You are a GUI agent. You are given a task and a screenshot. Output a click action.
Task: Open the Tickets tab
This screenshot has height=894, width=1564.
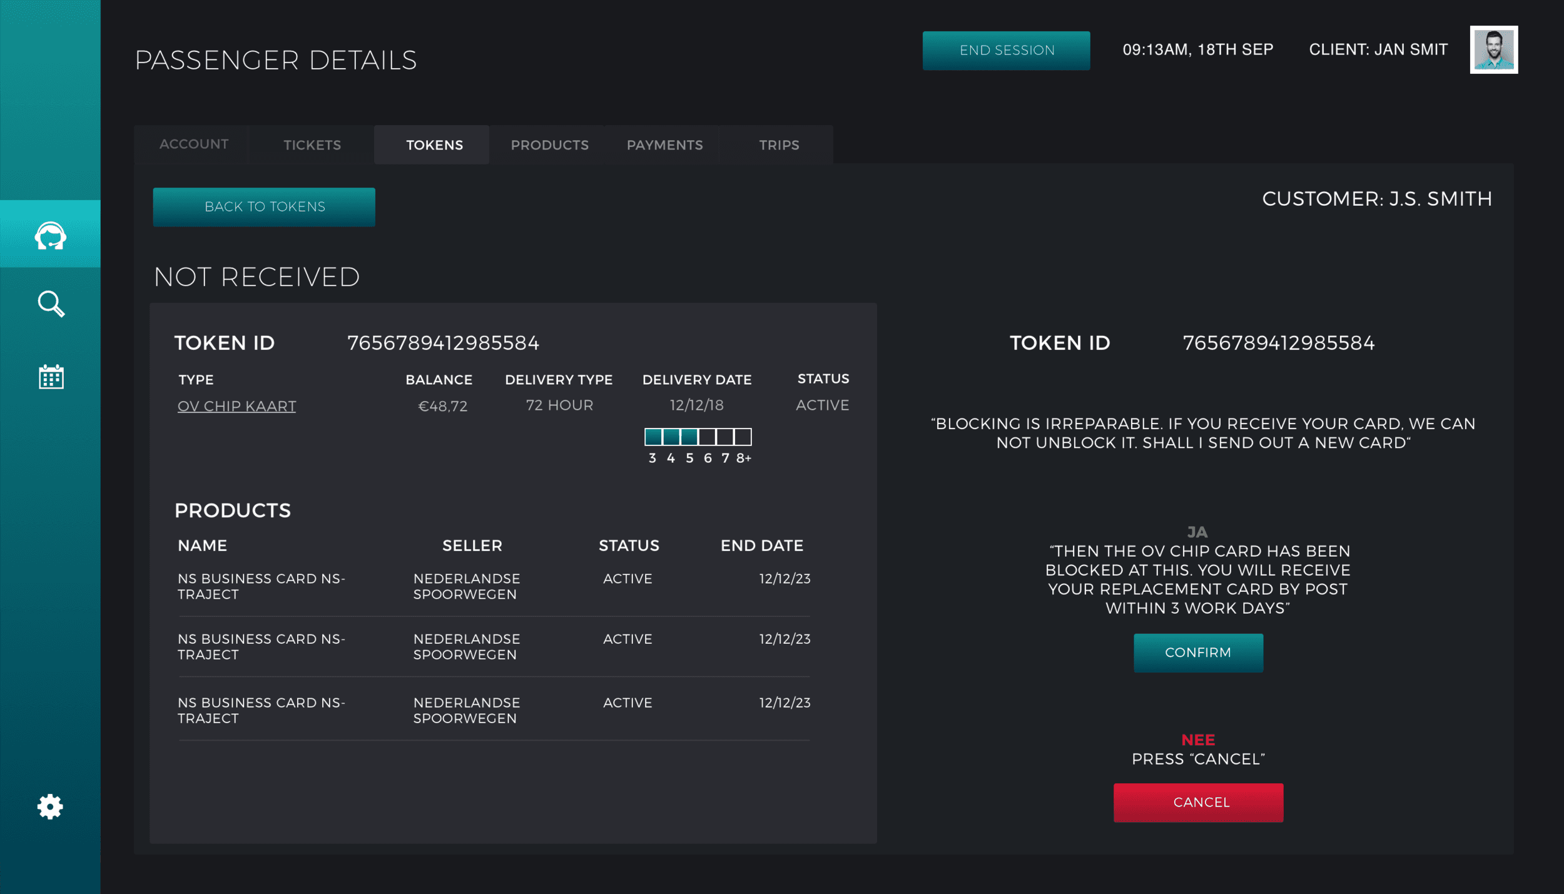[312, 145]
